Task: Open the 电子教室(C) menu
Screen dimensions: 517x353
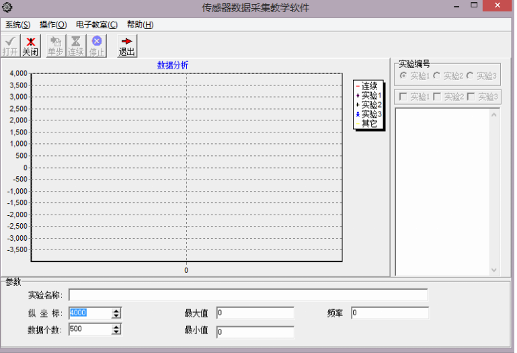Action: point(96,25)
